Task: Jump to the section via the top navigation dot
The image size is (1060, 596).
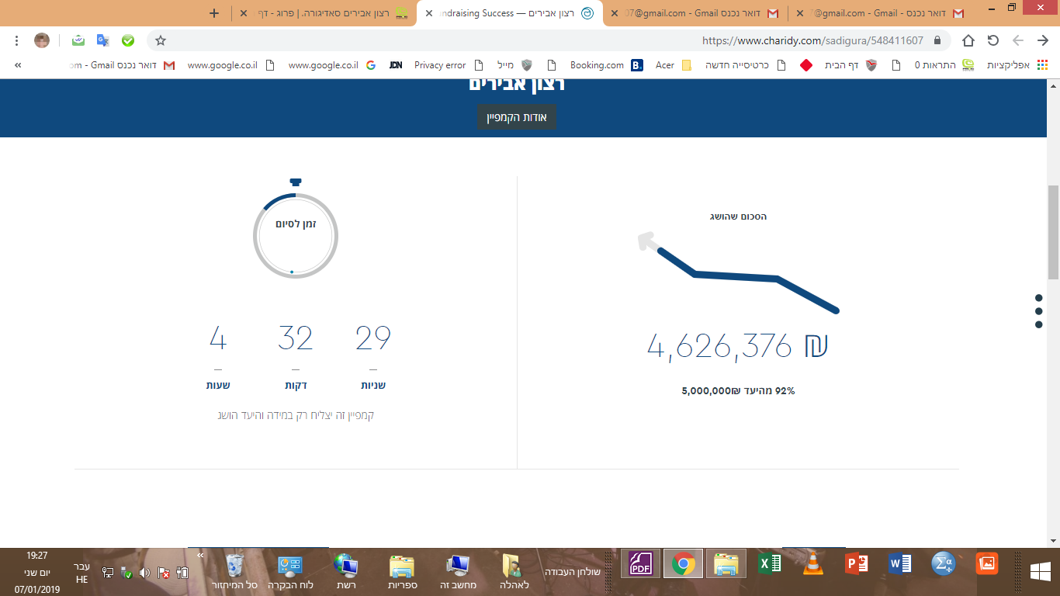Action: coord(1039,298)
